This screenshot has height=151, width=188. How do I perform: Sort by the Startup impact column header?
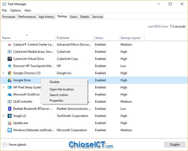[x=132, y=38]
